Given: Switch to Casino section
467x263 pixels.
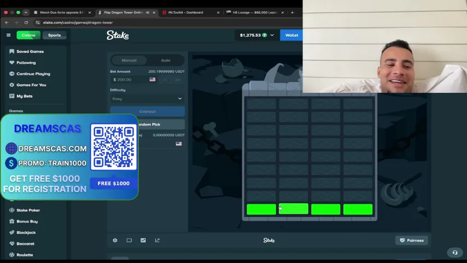Looking at the screenshot, I should [28, 35].
